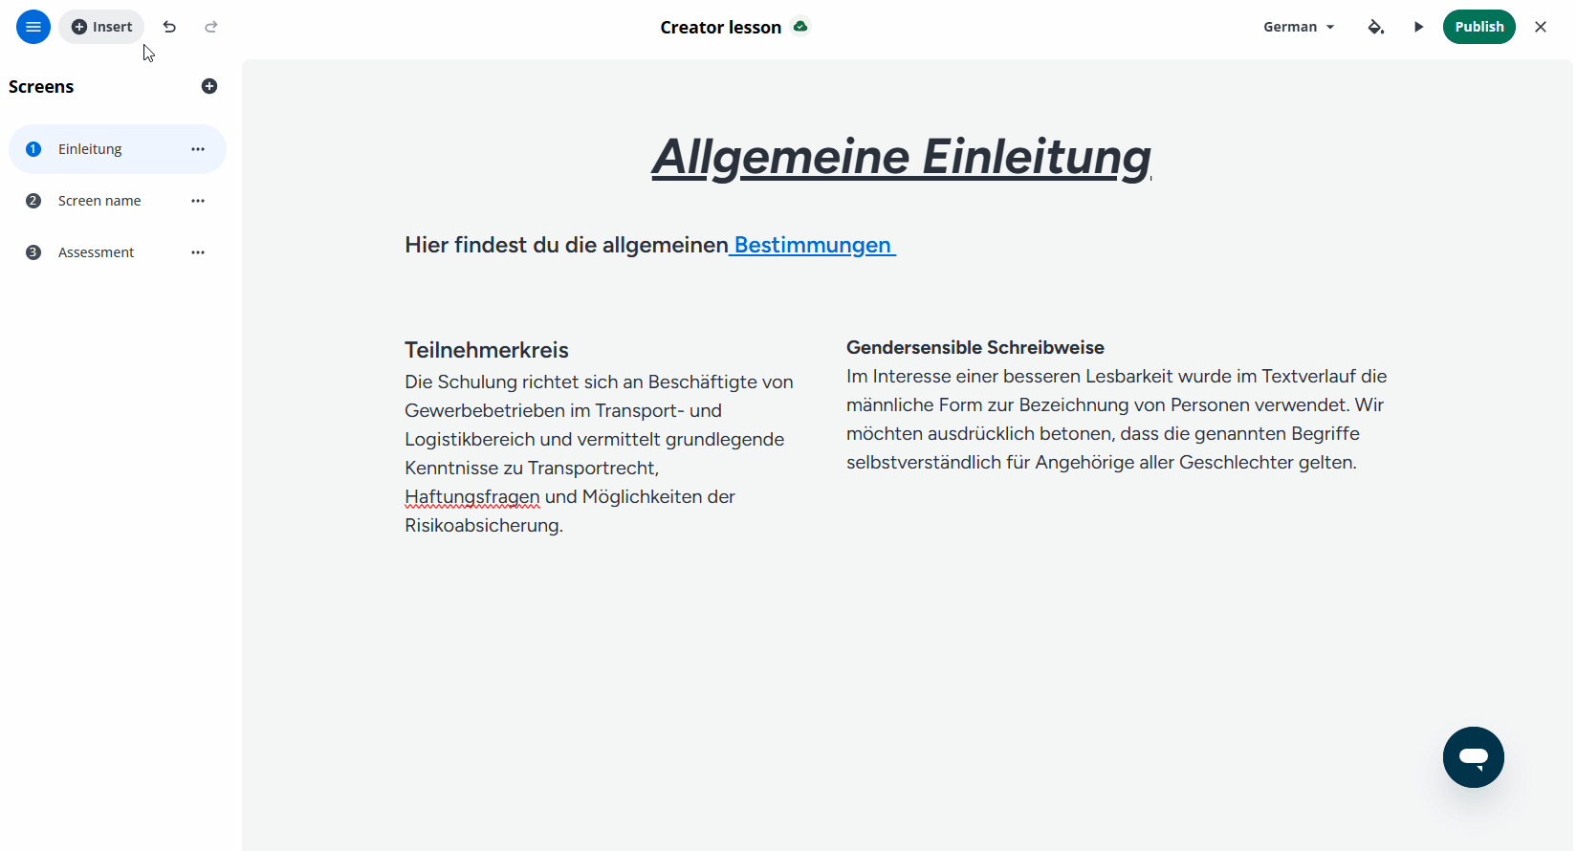
Task: Click the Creator lesson title
Action: coord(721,27)
